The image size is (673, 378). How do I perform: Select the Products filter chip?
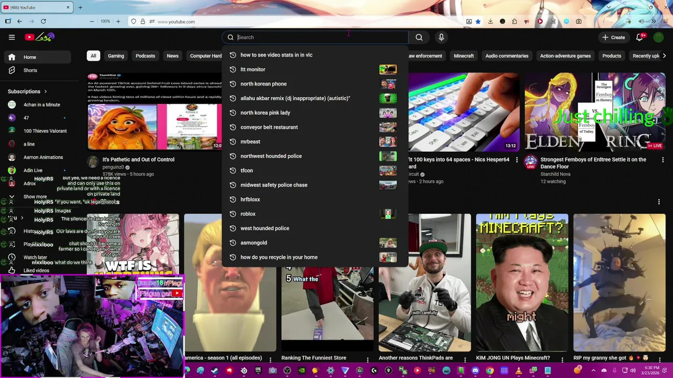[x=611, y=56]
